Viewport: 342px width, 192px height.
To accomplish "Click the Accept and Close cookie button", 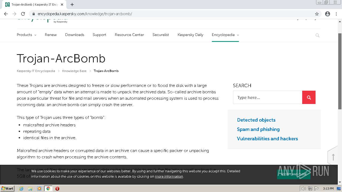I will (294, 174).
